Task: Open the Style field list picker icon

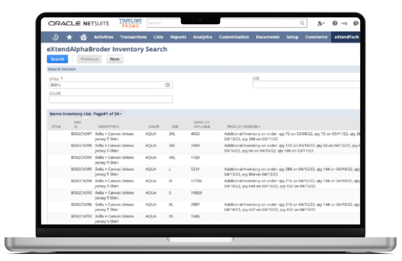Action: pyautogui.click(x=167, y=85)
